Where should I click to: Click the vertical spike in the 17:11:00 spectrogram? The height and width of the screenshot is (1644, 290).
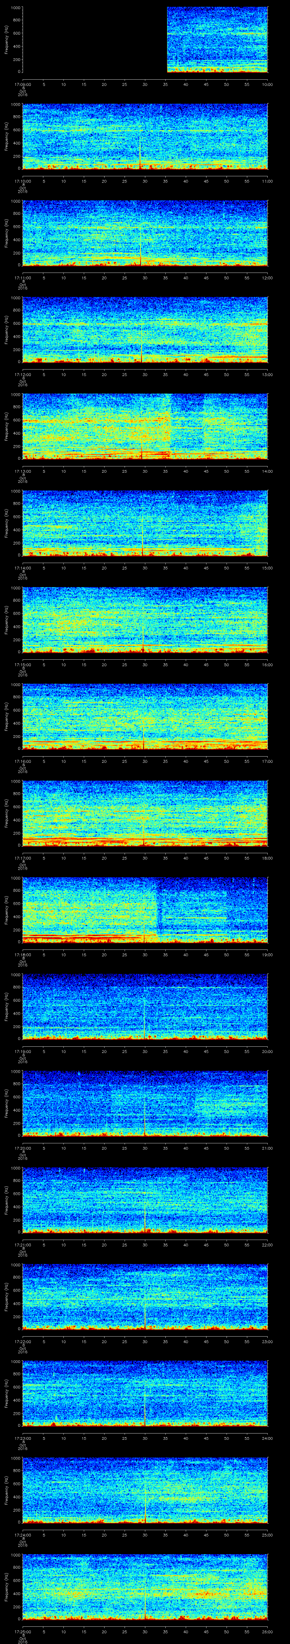[141, 246]
